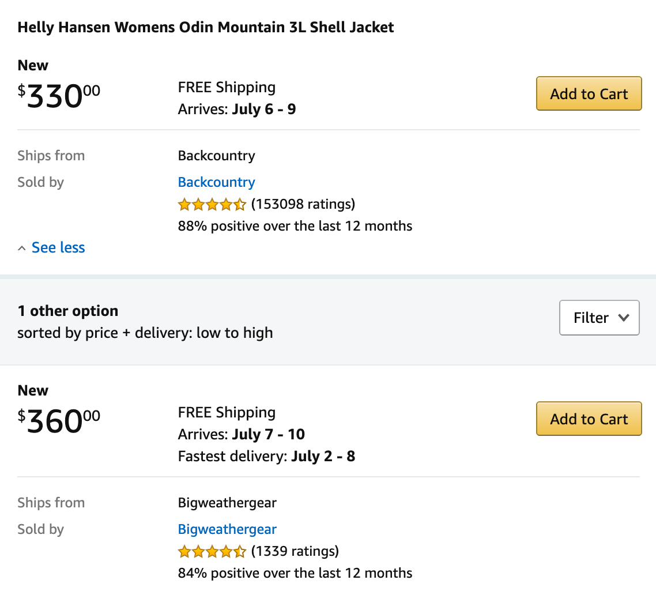Open the Filter dropdown
The height and width of the screenshot is (595, 656).
click(599, 318)
